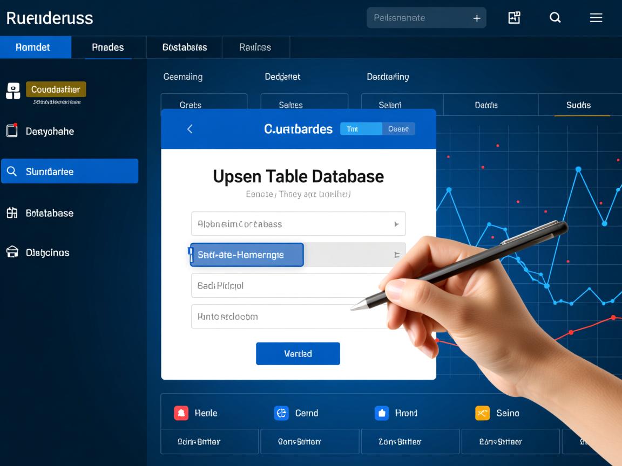Switch to the Bustabates tab

coord(185,47)
